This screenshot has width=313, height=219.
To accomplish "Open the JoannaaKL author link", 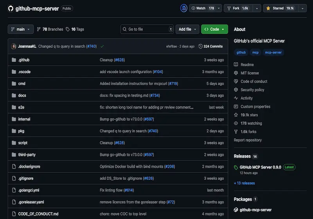I will pos(27,46).
